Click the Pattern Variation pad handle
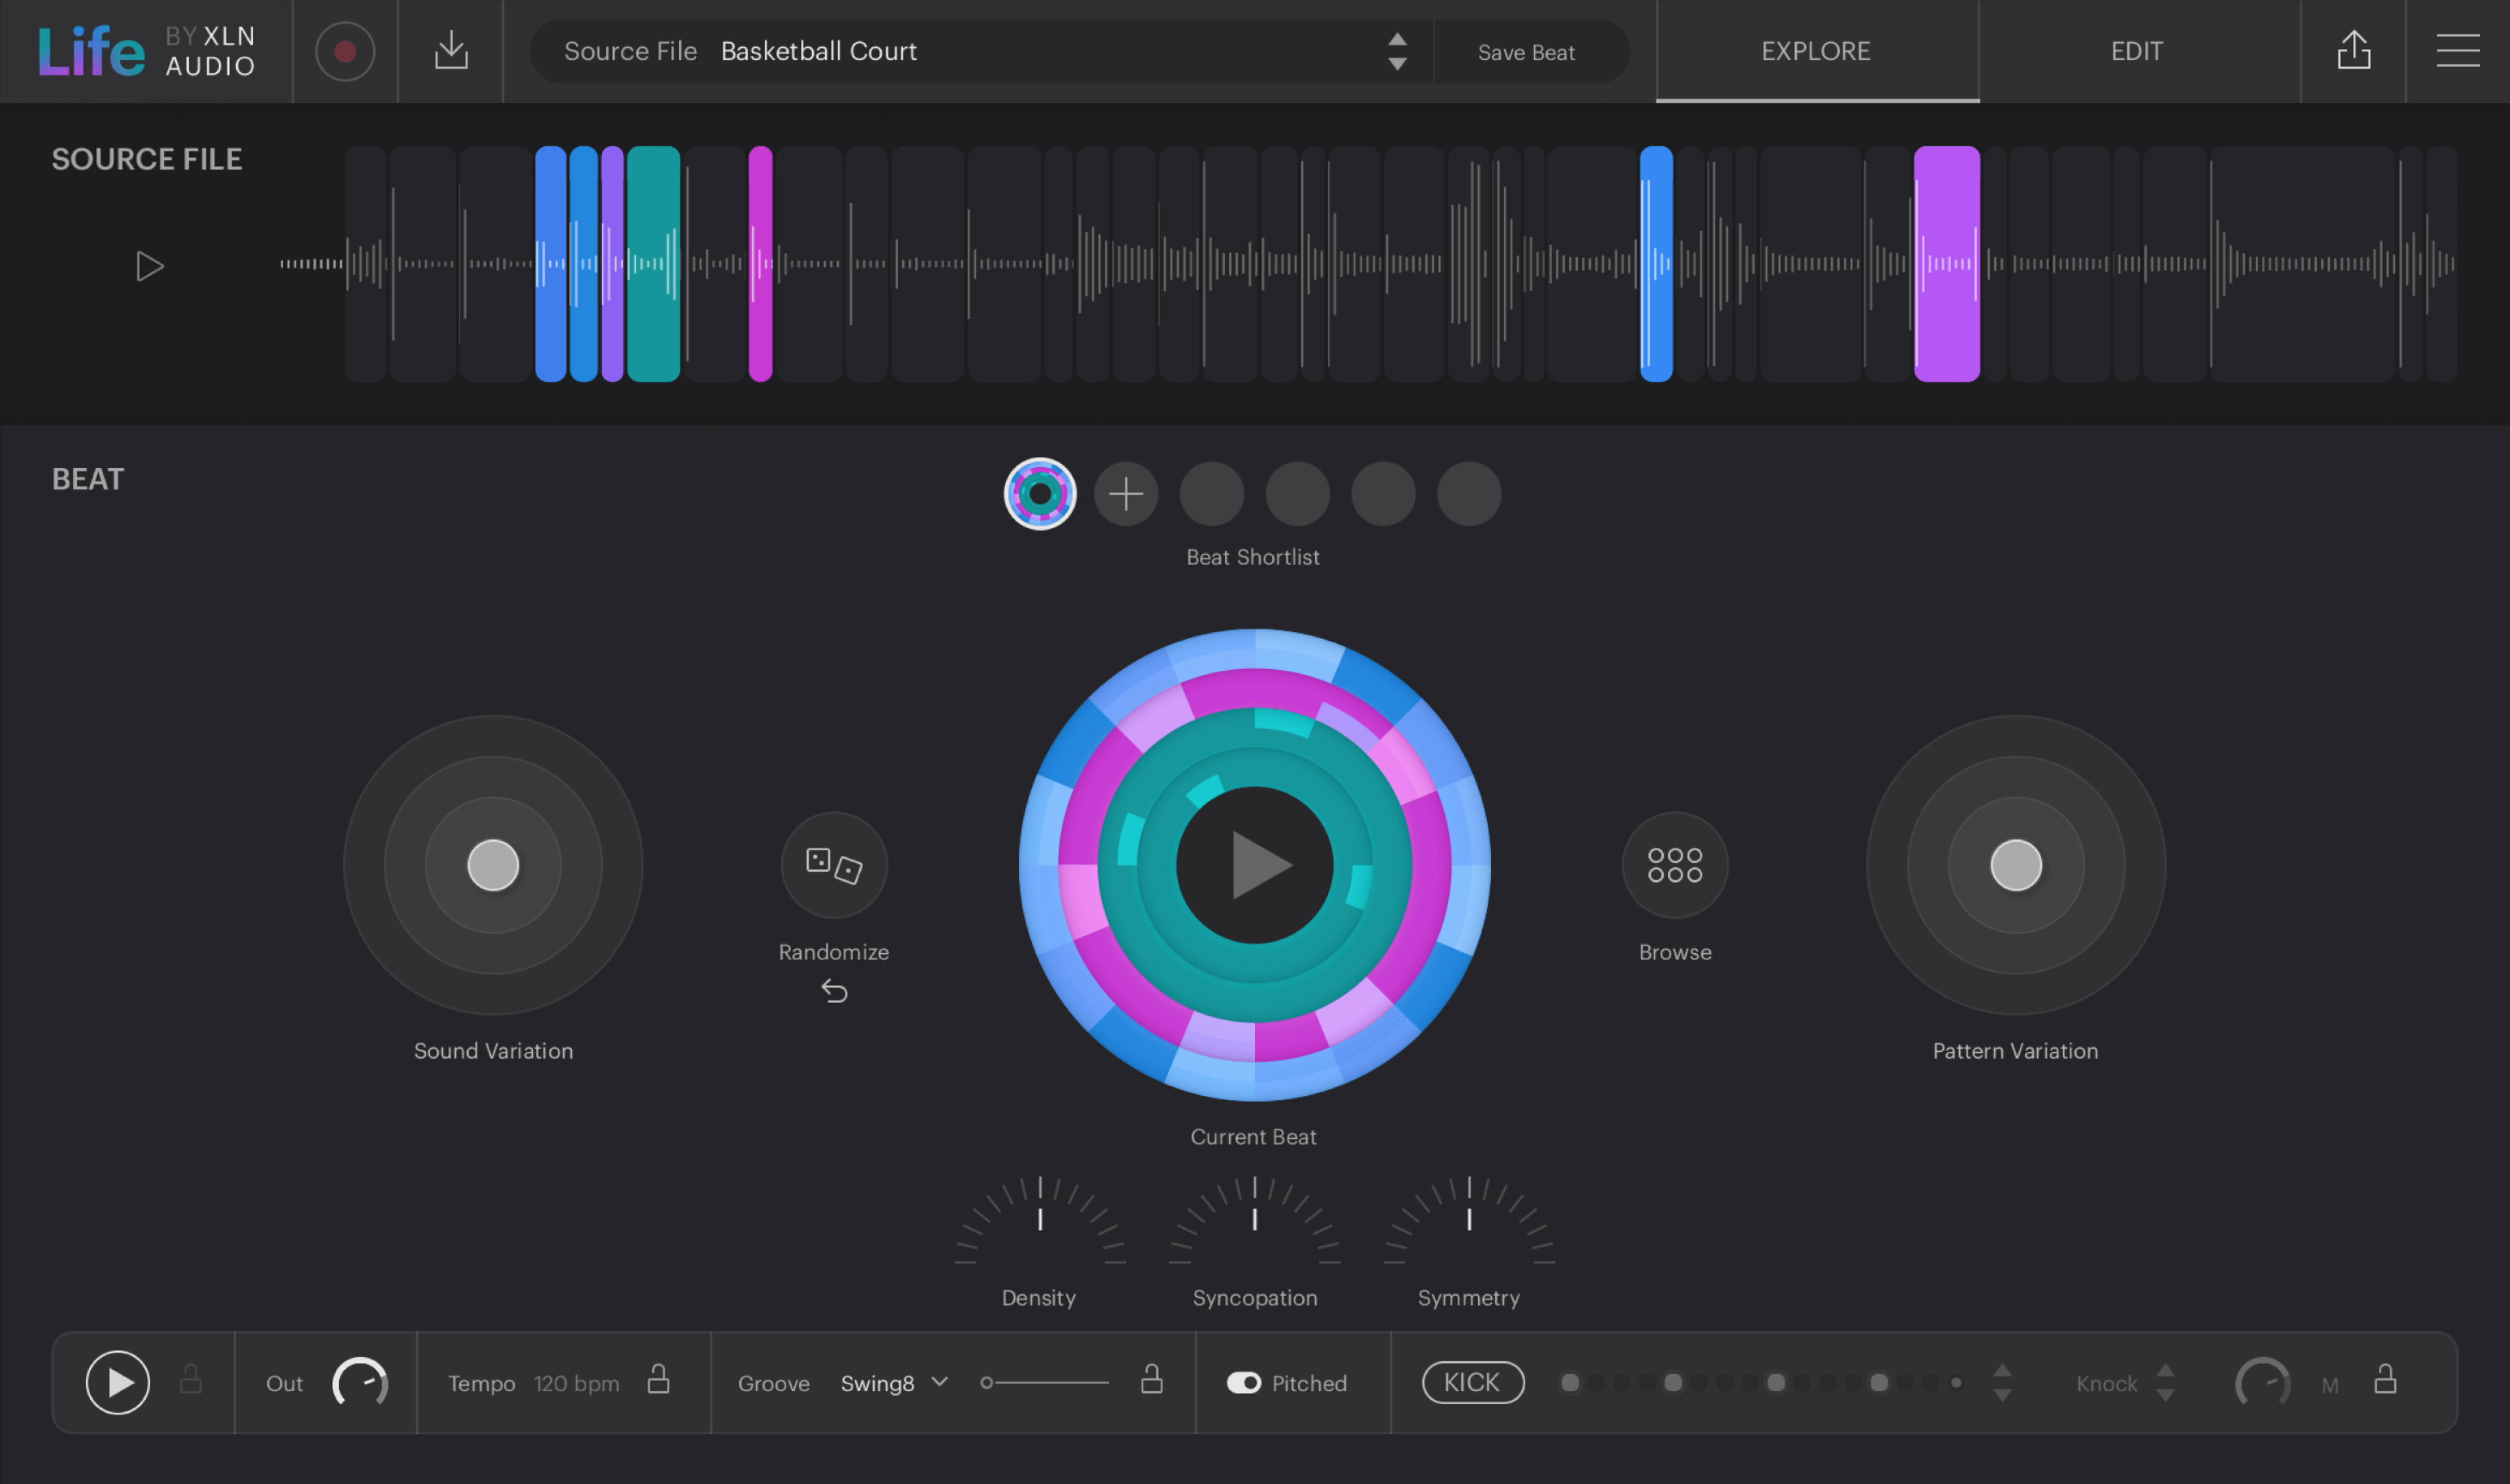 click(2016, 865)
